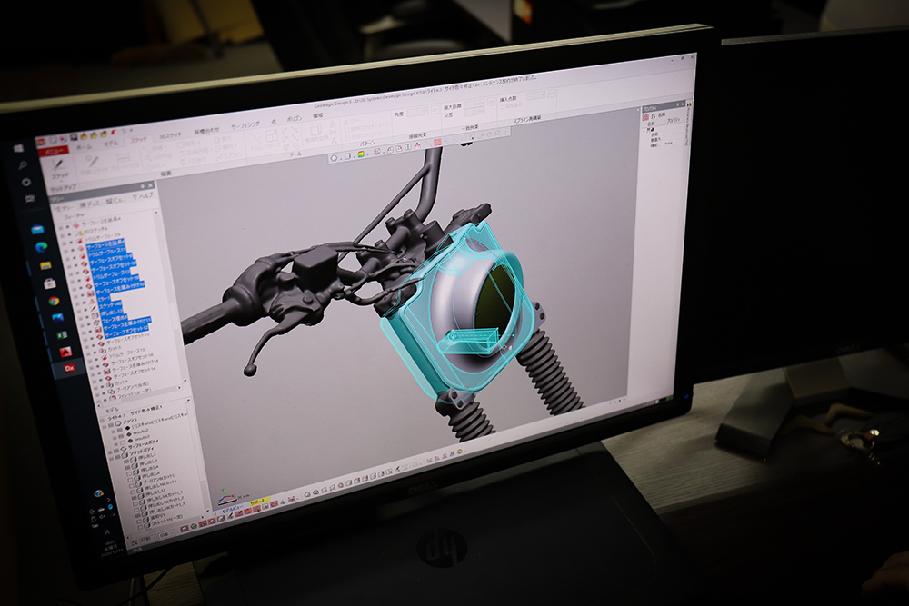
Task: Open the 3Dスケッチ ribbon tab
Action: [x=170, y=136]
